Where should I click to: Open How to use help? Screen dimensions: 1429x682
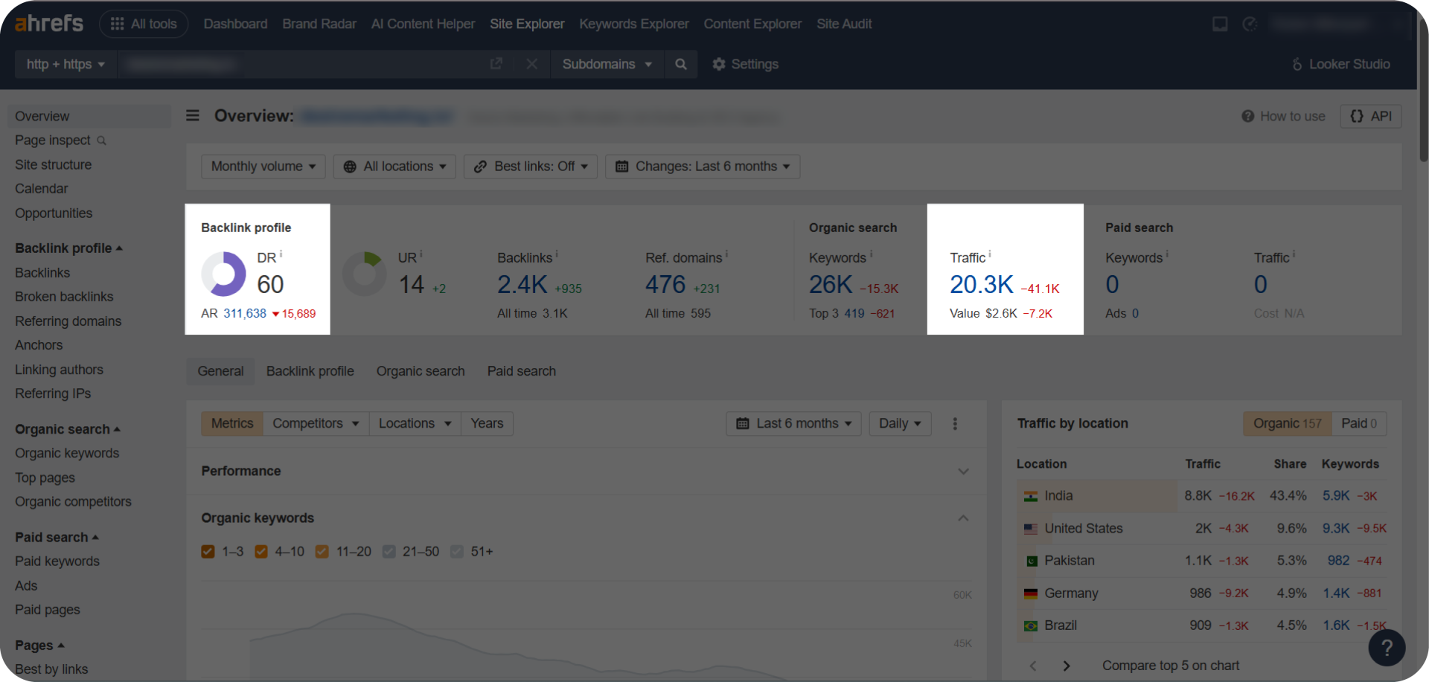(1284, 116)
